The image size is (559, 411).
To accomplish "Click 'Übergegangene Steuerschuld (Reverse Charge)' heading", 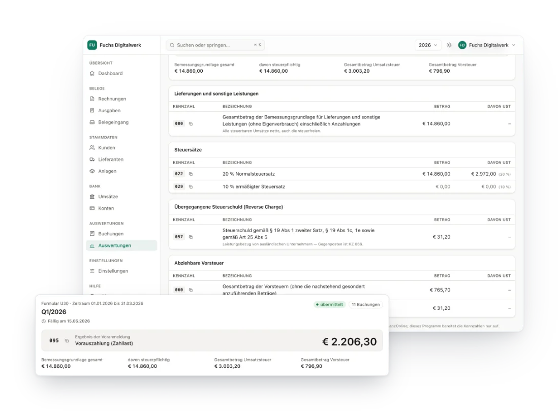I will [229, 207].
